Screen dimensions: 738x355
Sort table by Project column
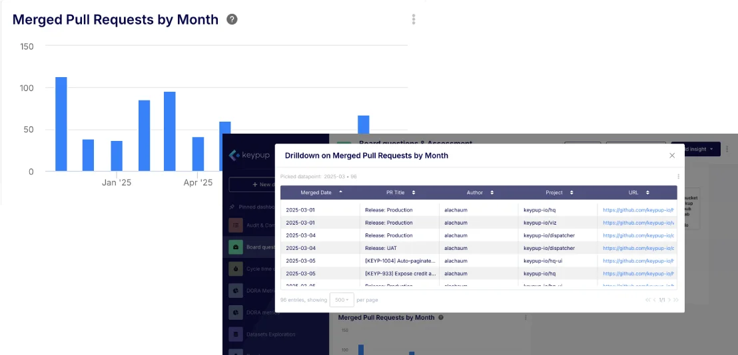(571, 193)
